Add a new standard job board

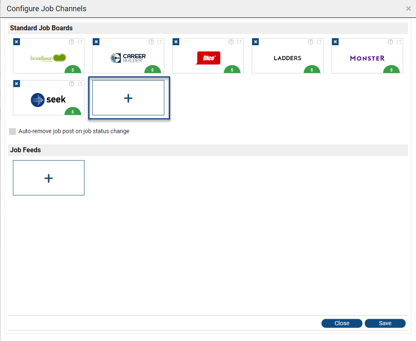point(129,98)
